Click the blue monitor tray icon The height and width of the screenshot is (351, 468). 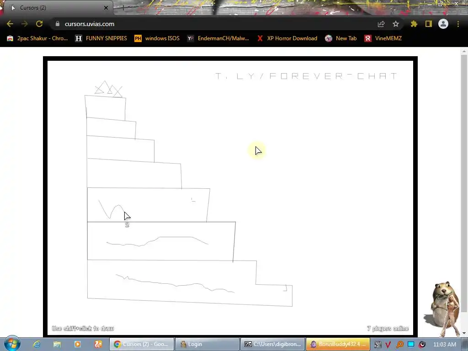[411, 344]
